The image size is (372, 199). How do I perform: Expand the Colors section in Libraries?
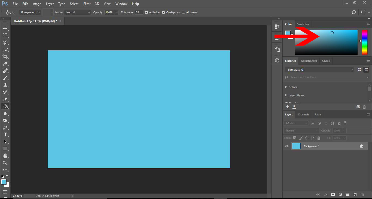coord(286,87)
